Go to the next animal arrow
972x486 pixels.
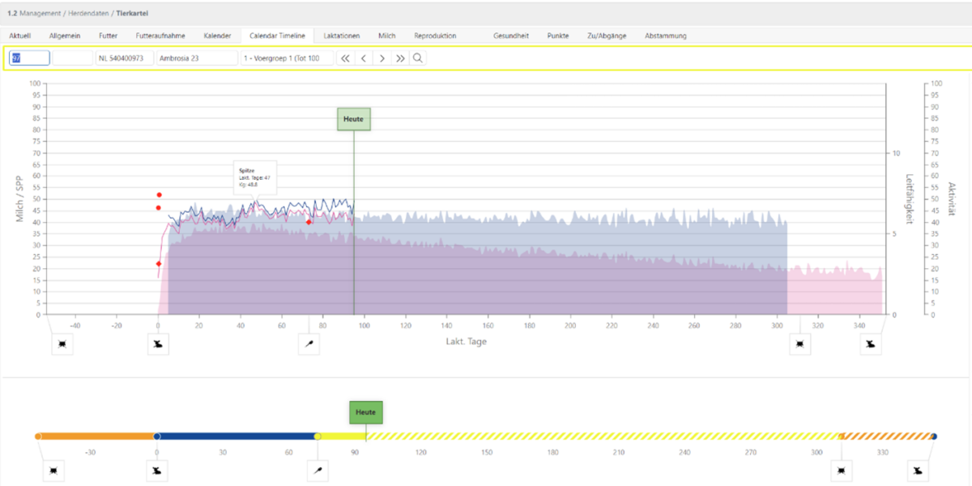(x=382, y=58)
